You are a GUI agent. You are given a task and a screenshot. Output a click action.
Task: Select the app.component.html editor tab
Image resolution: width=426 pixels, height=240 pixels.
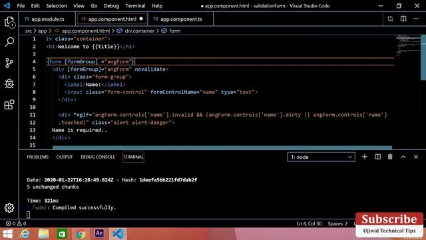[x=112, y=19]
